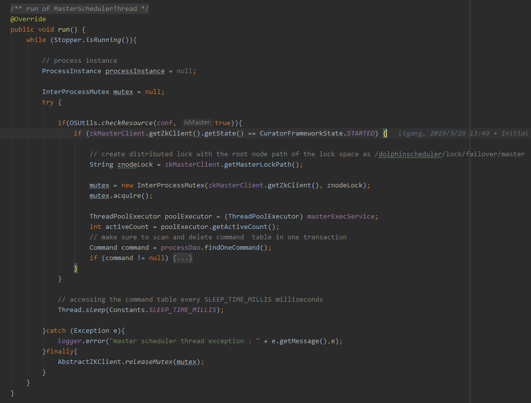This screenshot has height=403, width=531.
Task: Click the highlighted matching closing brace
Action: (x=76, y=269)
